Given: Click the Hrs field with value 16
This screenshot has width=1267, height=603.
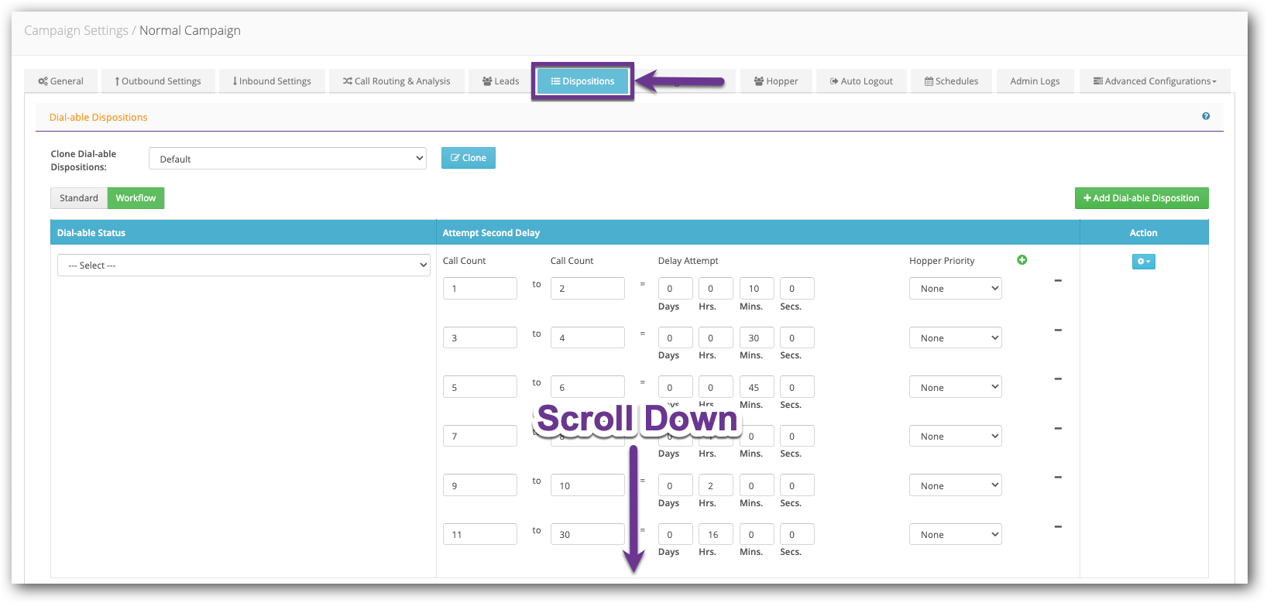Looking at the screenshot, I should click(x=716, y=535).
